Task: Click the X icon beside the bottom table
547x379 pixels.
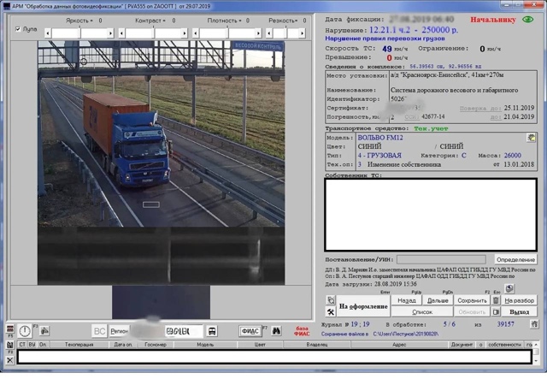Action: 9,360
